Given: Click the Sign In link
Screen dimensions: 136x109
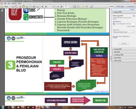Looking at the screenshot, I should 132,10.
